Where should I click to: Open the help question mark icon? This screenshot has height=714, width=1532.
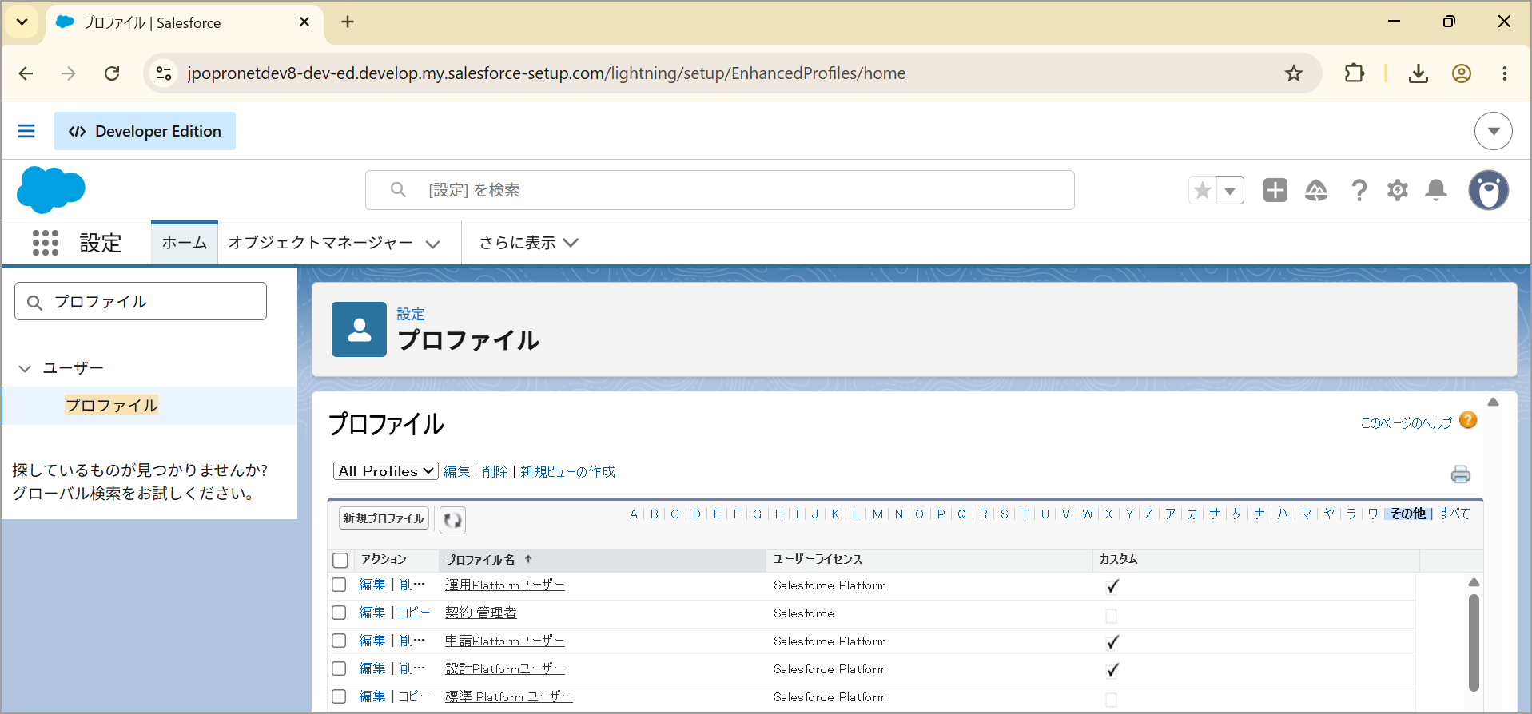[1359, 190]
